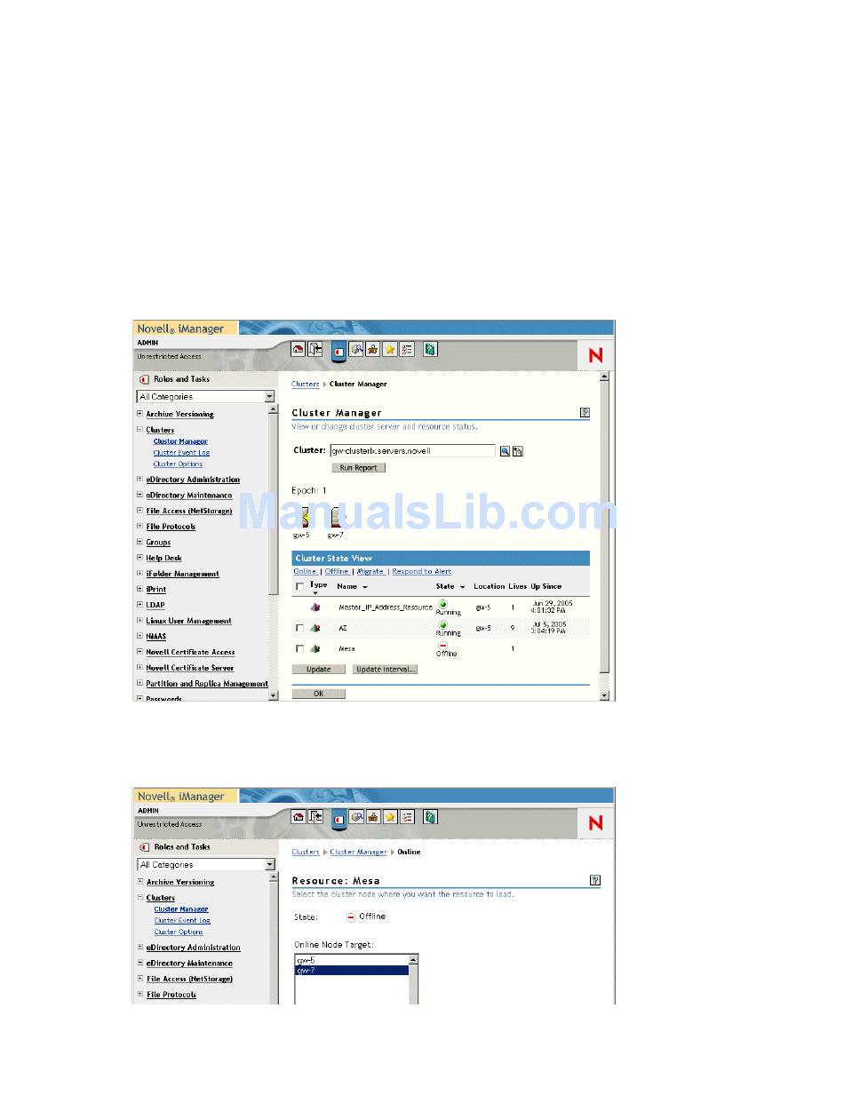Click Home icon in upper iManager toolbar

click(x=298, y=350)
